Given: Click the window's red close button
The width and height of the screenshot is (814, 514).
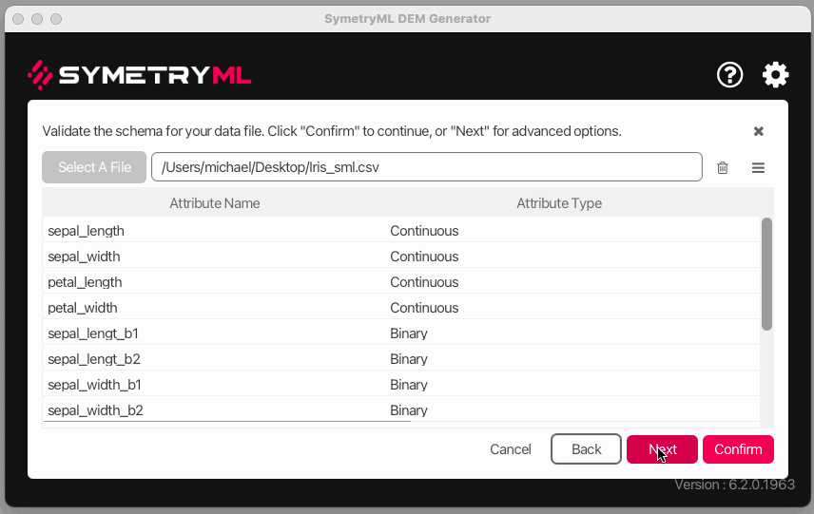Looking at the screenshot, I should 18,19.
